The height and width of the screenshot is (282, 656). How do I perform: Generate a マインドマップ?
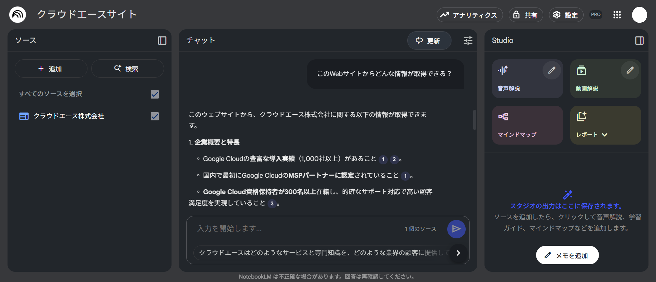coord(527,125)
